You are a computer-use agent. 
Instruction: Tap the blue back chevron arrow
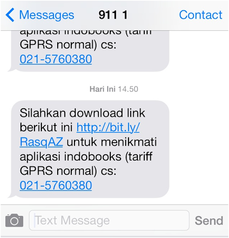(x=10, y=15)
